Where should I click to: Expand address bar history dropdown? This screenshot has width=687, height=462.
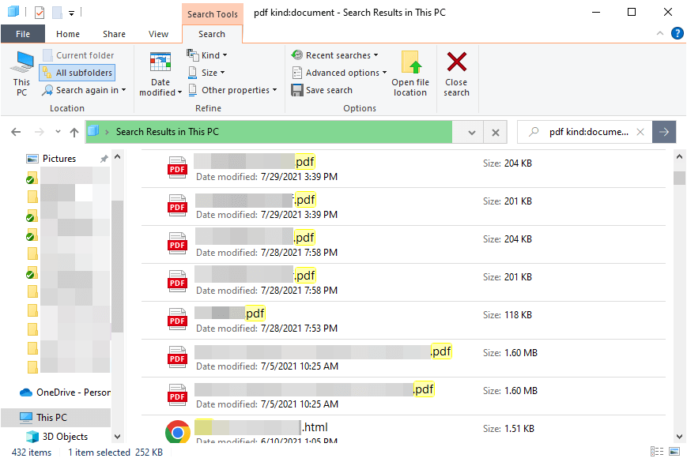click(472, 132)
